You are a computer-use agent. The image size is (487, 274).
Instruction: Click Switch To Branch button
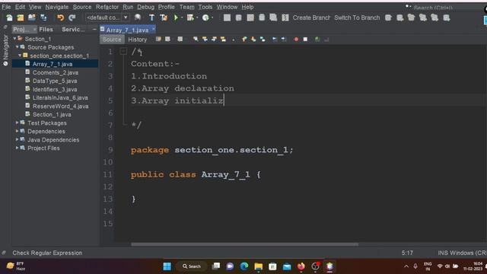coord(357,18)
